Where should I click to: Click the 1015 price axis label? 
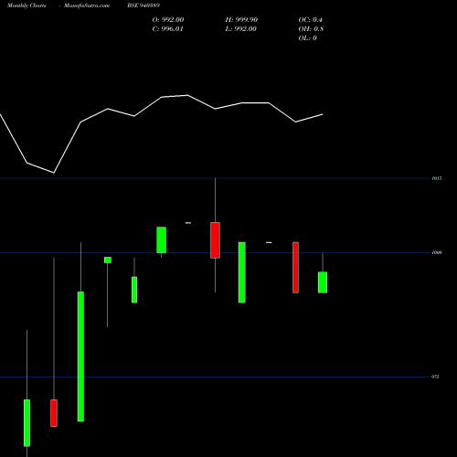tap(437, 178)
